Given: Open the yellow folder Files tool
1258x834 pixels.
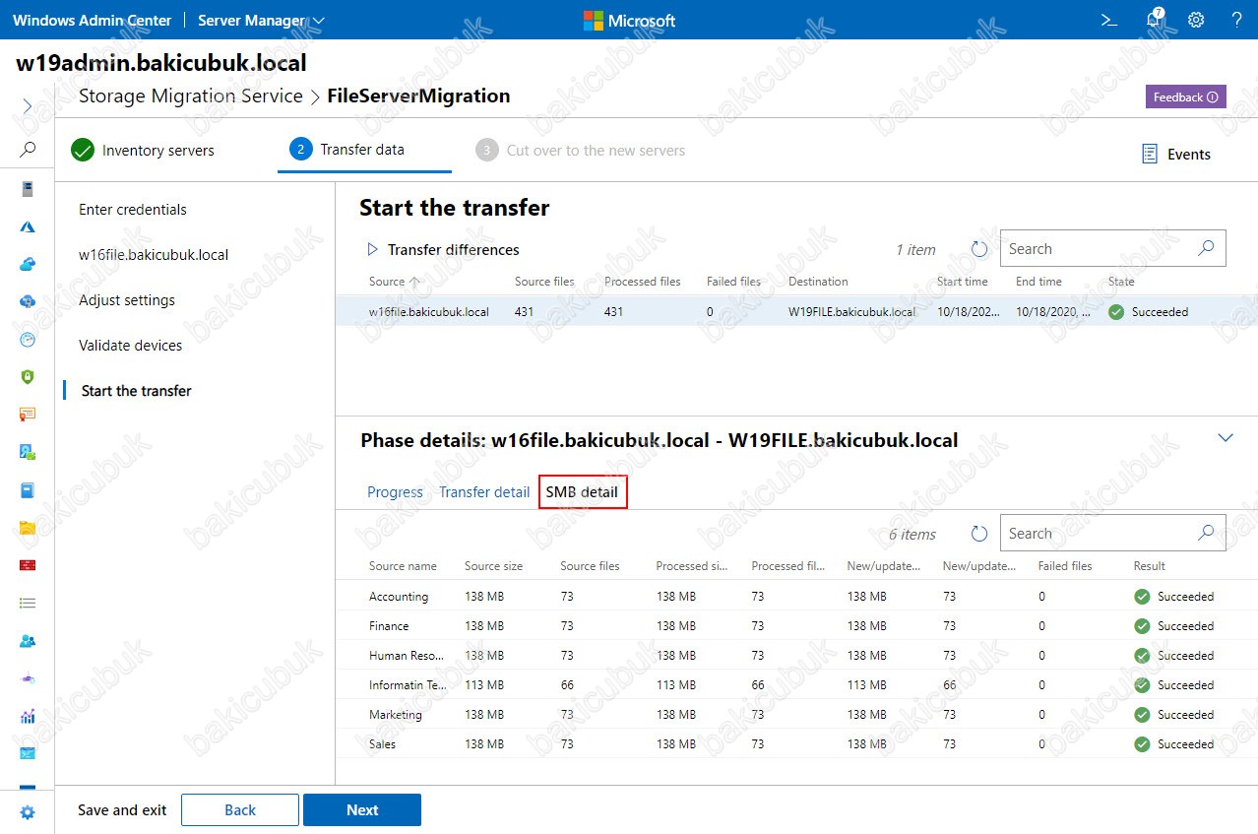Looking at the screenshot, I should click(x=28, y=528).
